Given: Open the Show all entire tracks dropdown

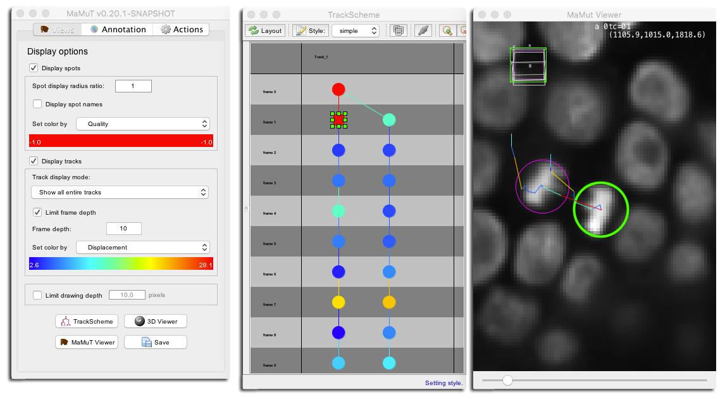Looking at the screenshot, I should [x=120, y=192].
